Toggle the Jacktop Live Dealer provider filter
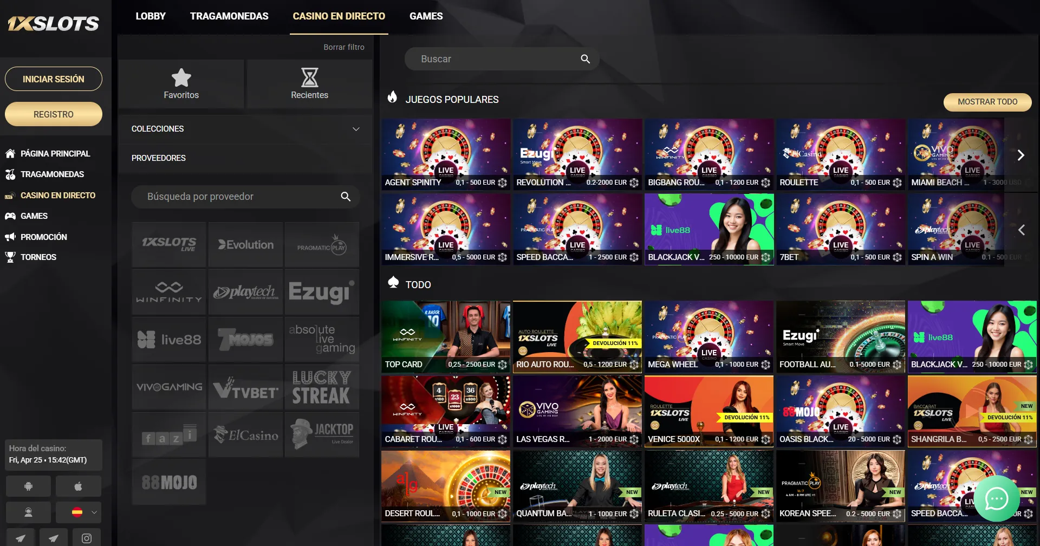The image size is (1040, 546). pos(322,434)
